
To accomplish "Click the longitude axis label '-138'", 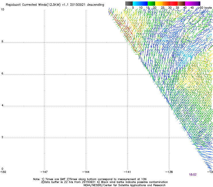I will 169,172.
